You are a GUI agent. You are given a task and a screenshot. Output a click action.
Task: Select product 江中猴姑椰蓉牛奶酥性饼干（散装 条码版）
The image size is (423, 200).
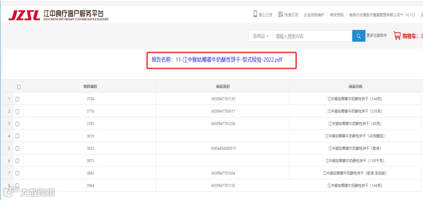(x=355, y=173)
